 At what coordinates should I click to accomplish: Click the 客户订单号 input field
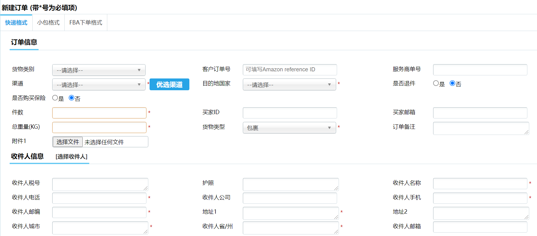tap(289, 69)
